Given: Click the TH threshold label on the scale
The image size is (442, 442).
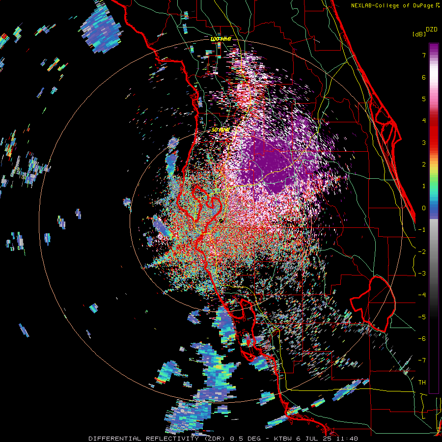Looking at the screenshot, I should (422, 383).
